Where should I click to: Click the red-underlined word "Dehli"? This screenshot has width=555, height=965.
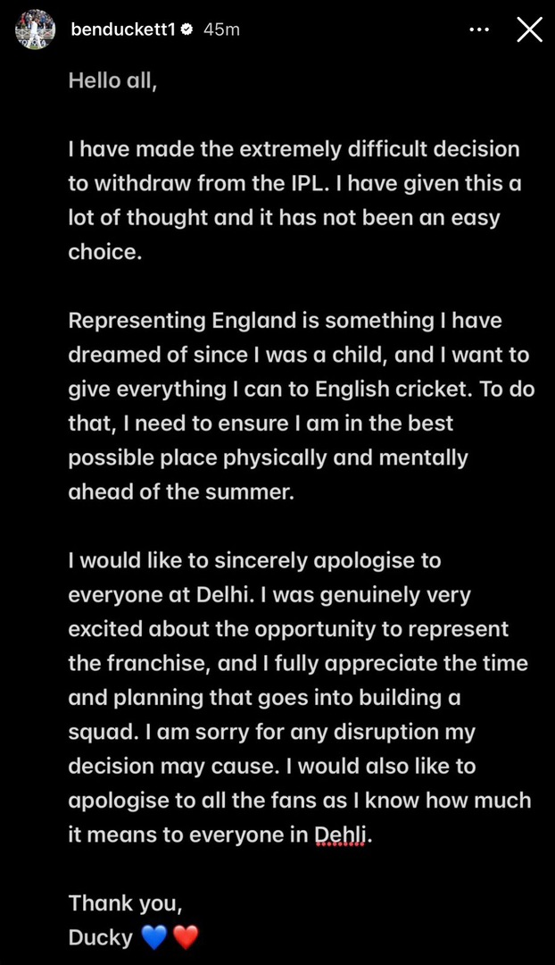point(339,835)
